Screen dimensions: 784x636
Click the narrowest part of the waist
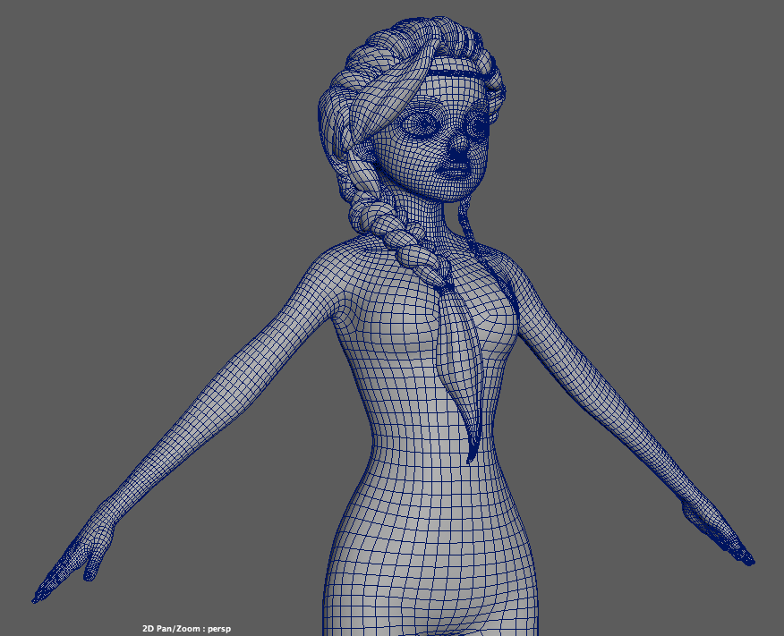421,438
